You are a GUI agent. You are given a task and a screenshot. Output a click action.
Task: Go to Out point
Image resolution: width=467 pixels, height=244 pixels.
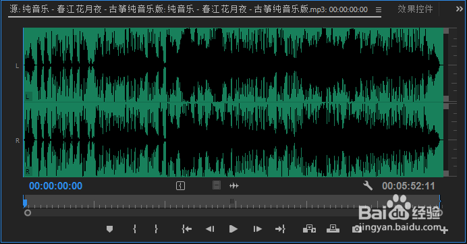[280, 228]
